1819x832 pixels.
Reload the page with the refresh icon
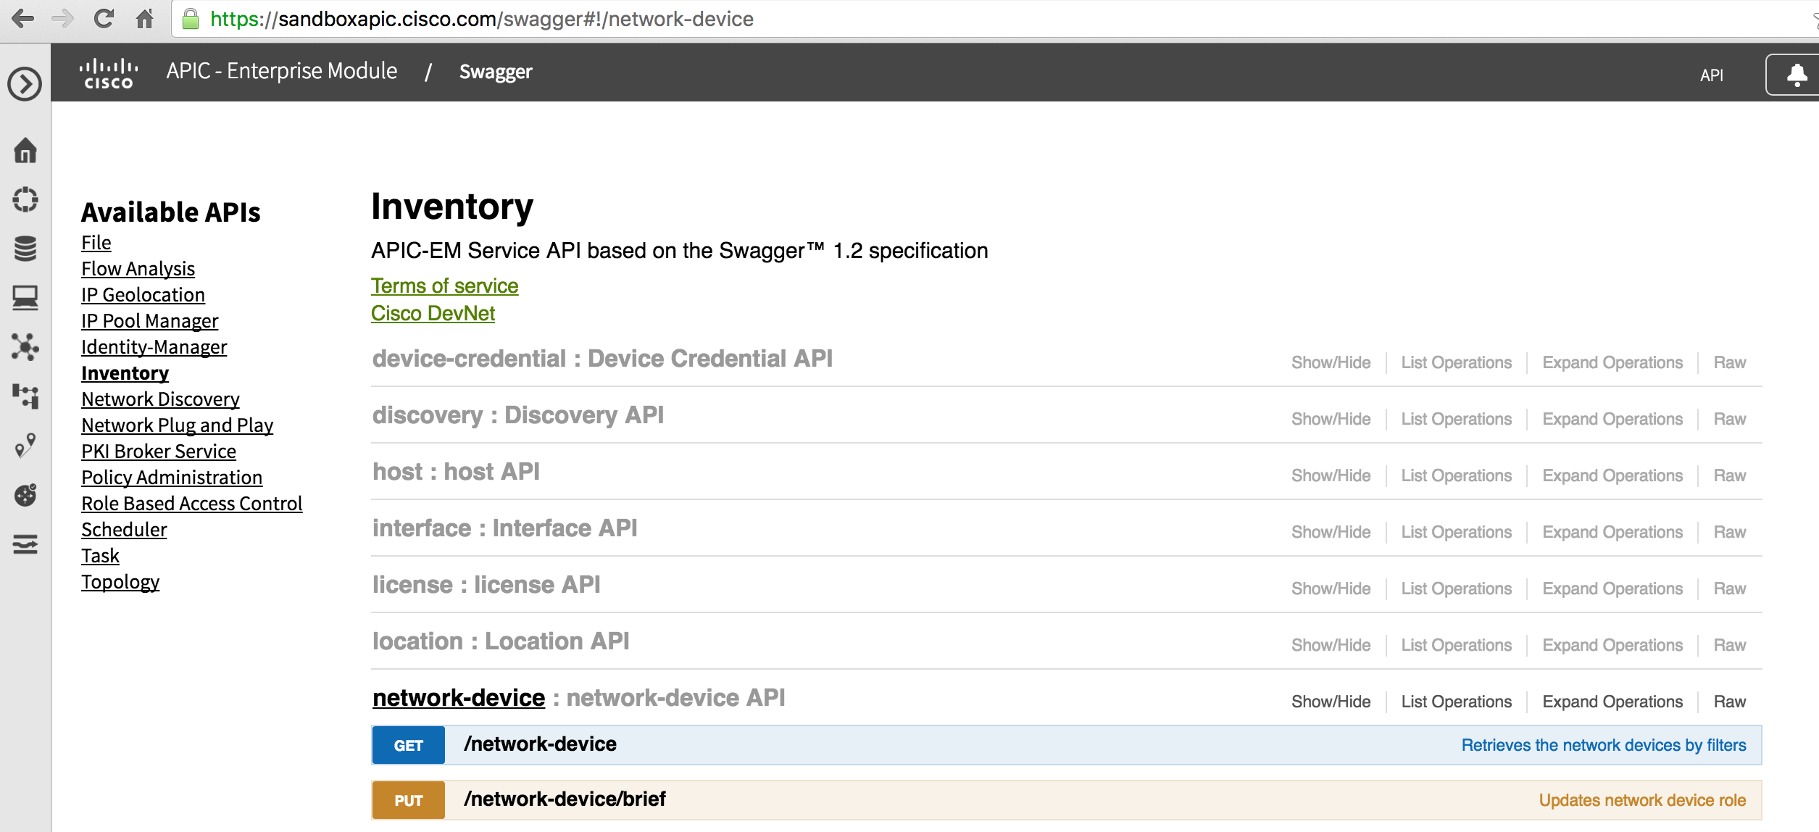(x=104, y=19)
